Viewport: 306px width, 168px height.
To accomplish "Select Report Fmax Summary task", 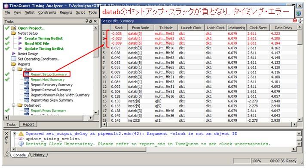I will [x=48, y=111].
